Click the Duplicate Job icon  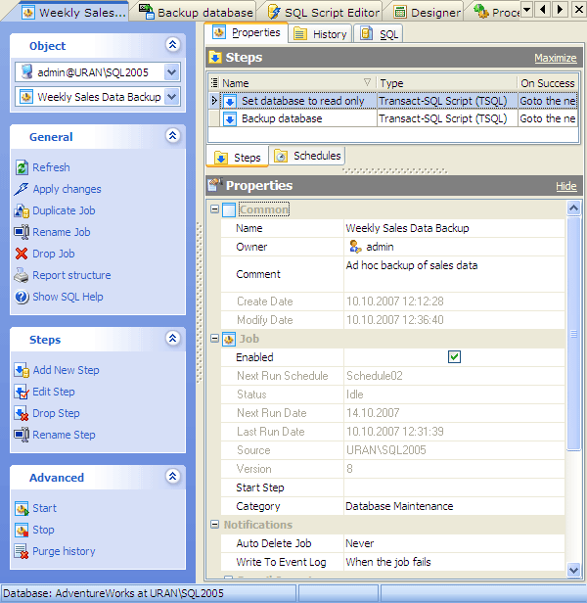click(23, 210)
